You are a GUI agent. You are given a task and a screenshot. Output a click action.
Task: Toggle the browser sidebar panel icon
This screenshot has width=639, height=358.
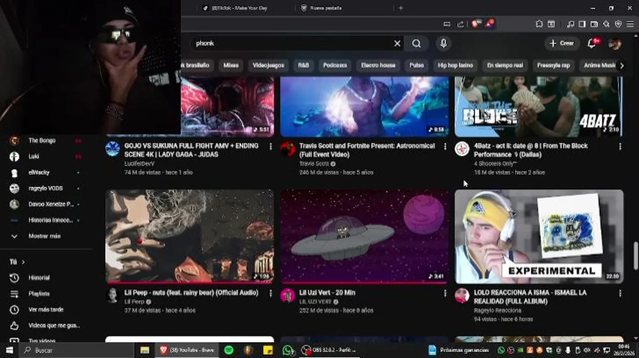tap(582, 24)
